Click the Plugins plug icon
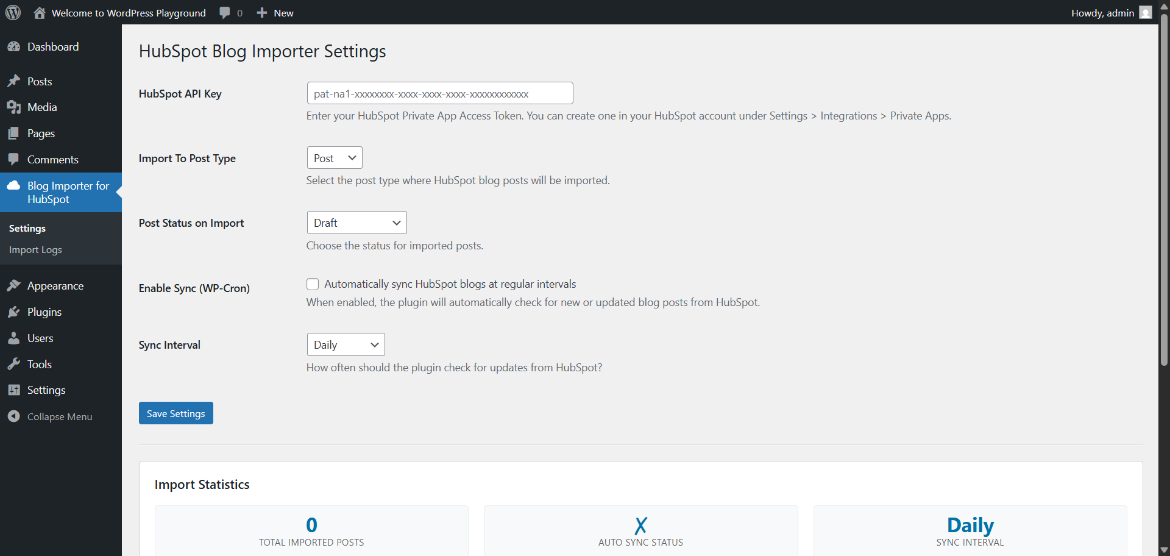 coord(13,312)
